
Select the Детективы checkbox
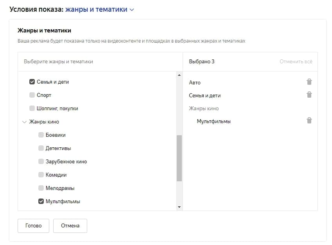41,148
